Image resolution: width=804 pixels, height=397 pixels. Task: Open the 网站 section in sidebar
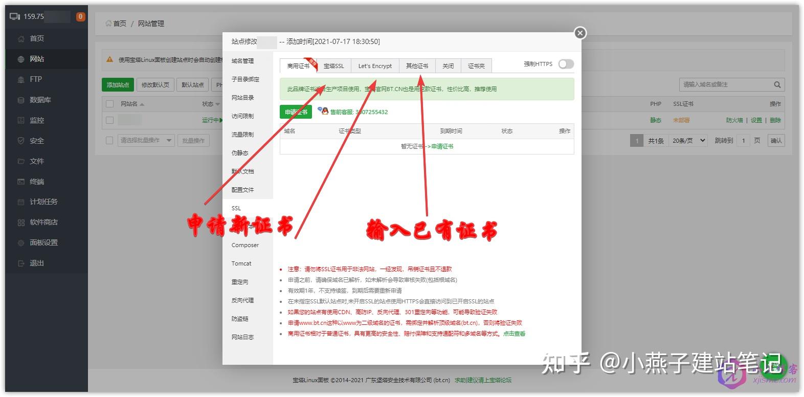pos(37,59)
